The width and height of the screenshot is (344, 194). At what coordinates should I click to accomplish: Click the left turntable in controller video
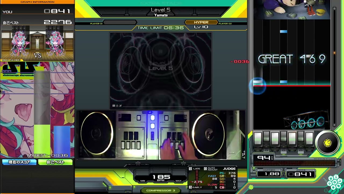point(96,134)
